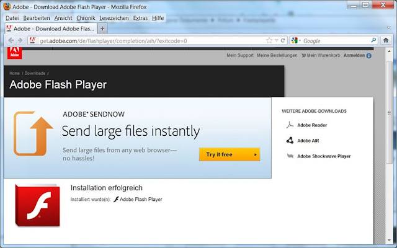397x248 pixels.
Task: Click the Installation erfolgreich heading
Action: (x=106, y=188)
